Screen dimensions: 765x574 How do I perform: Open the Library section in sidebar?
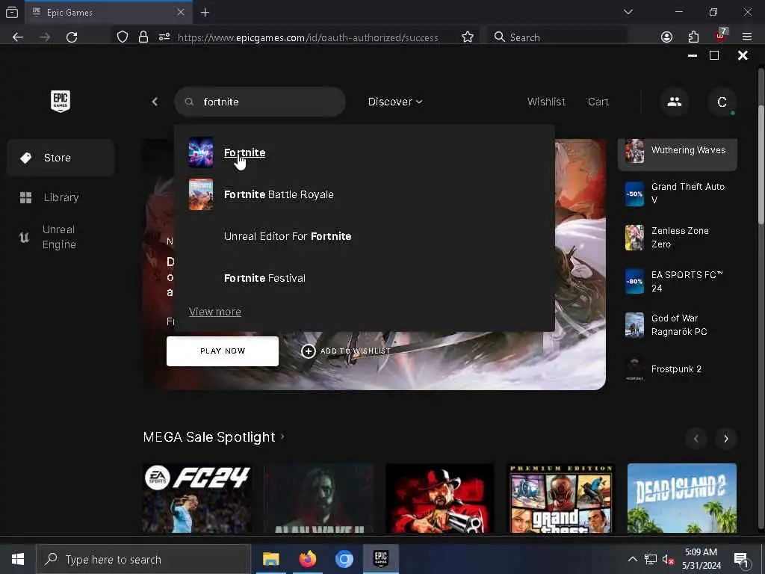(61, 197)
